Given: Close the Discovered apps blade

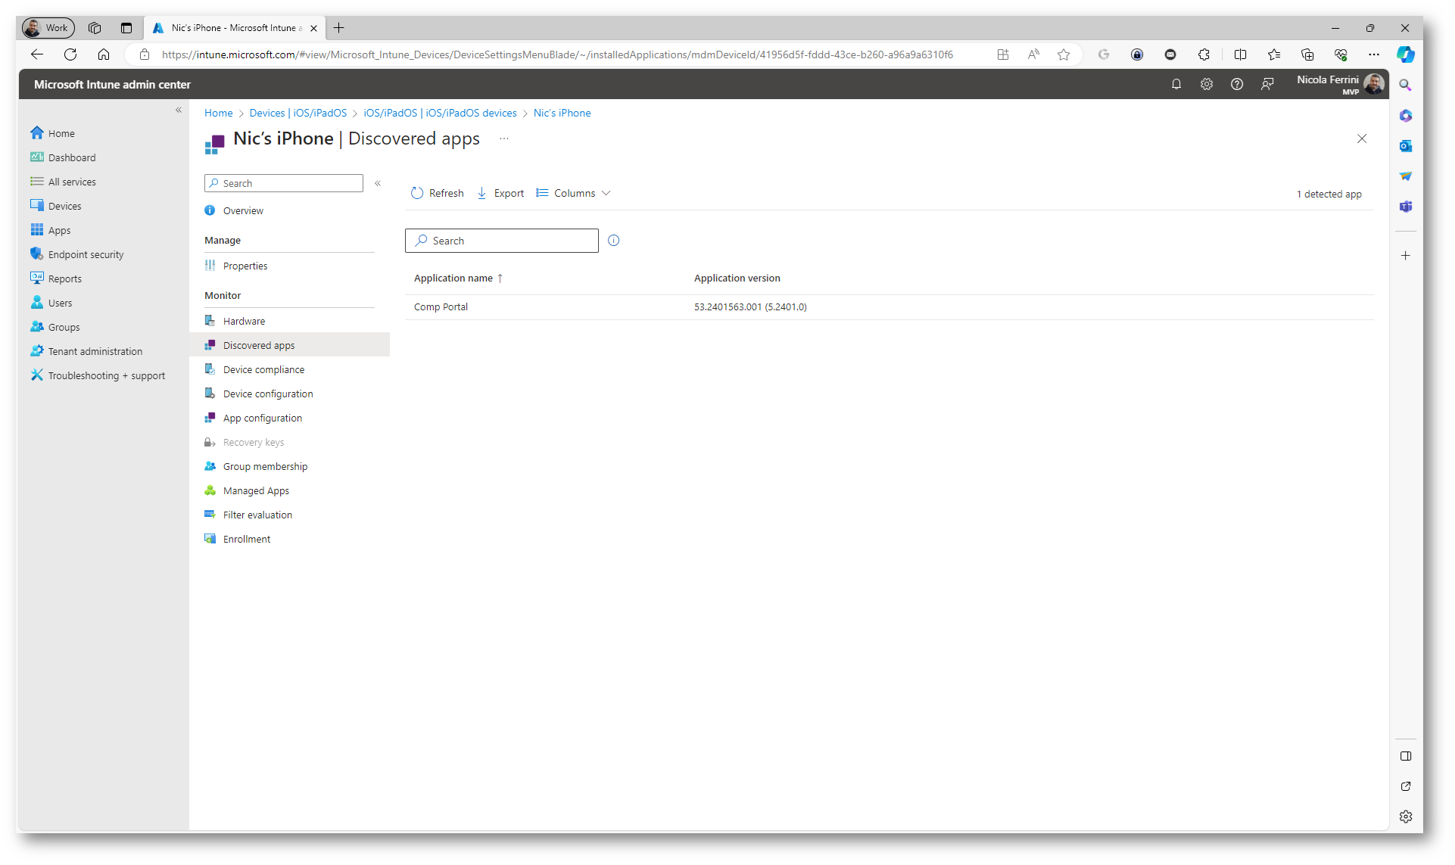Looking at the screenshot, I should pyautogui.click(x=1362, y=138).
